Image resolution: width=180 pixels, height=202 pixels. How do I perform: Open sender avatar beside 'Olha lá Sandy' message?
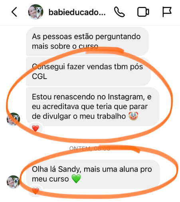[13, 182]
